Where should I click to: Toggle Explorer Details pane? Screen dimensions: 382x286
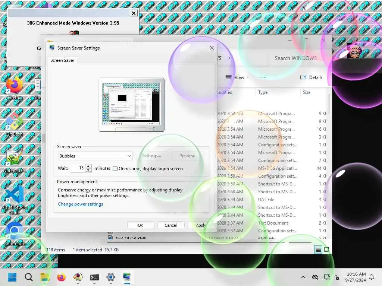coord(311,77)
